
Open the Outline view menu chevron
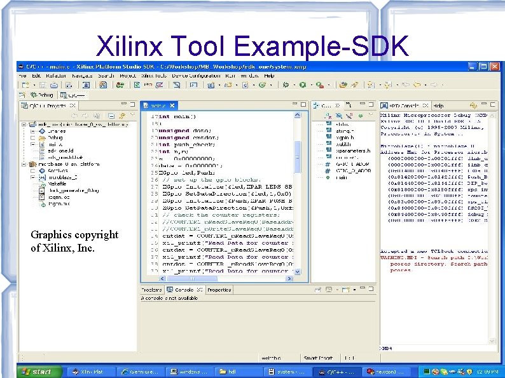pos(371,114)
